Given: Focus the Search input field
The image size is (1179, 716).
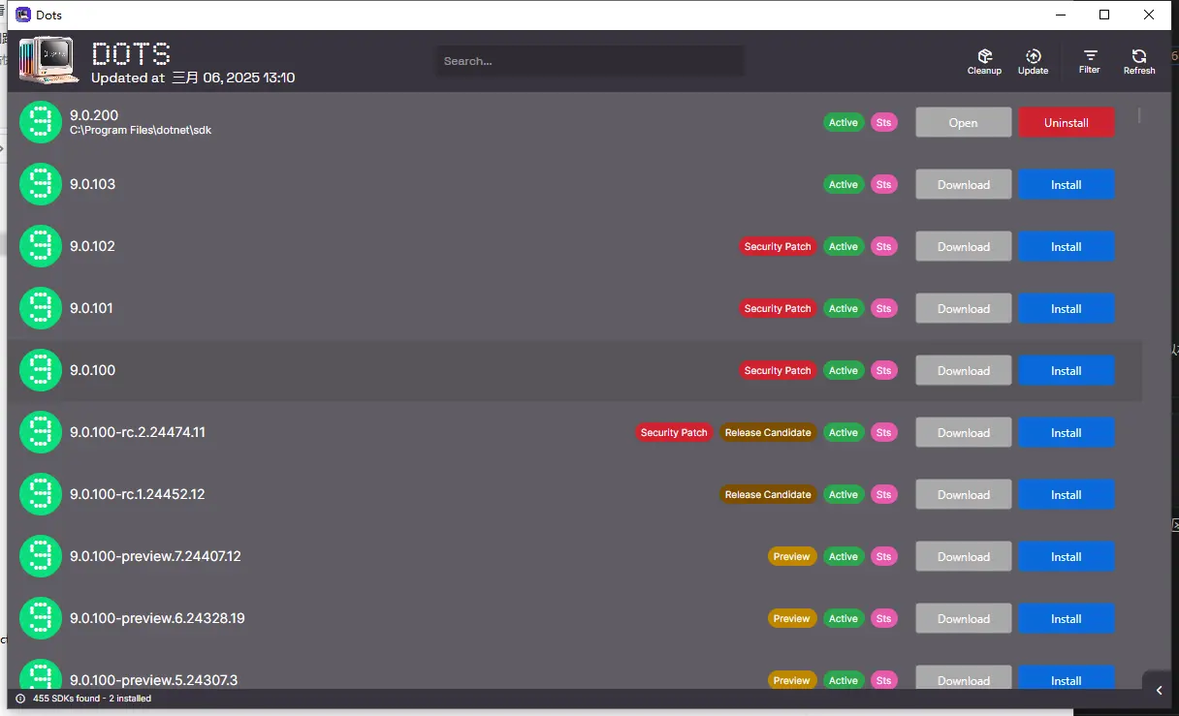Looking at the screenshot, I should click(x=590, y=61).
